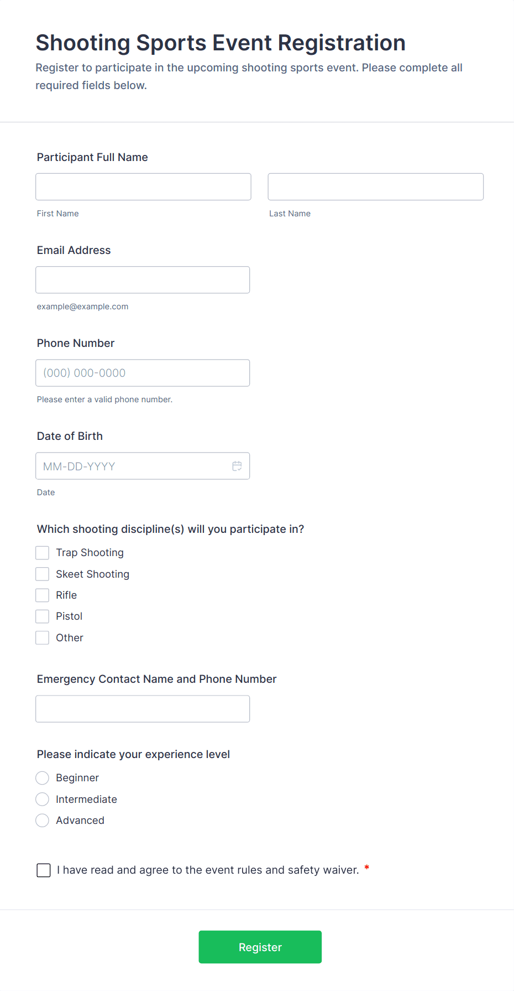Focus the First Name input field

tap(143, 187)
